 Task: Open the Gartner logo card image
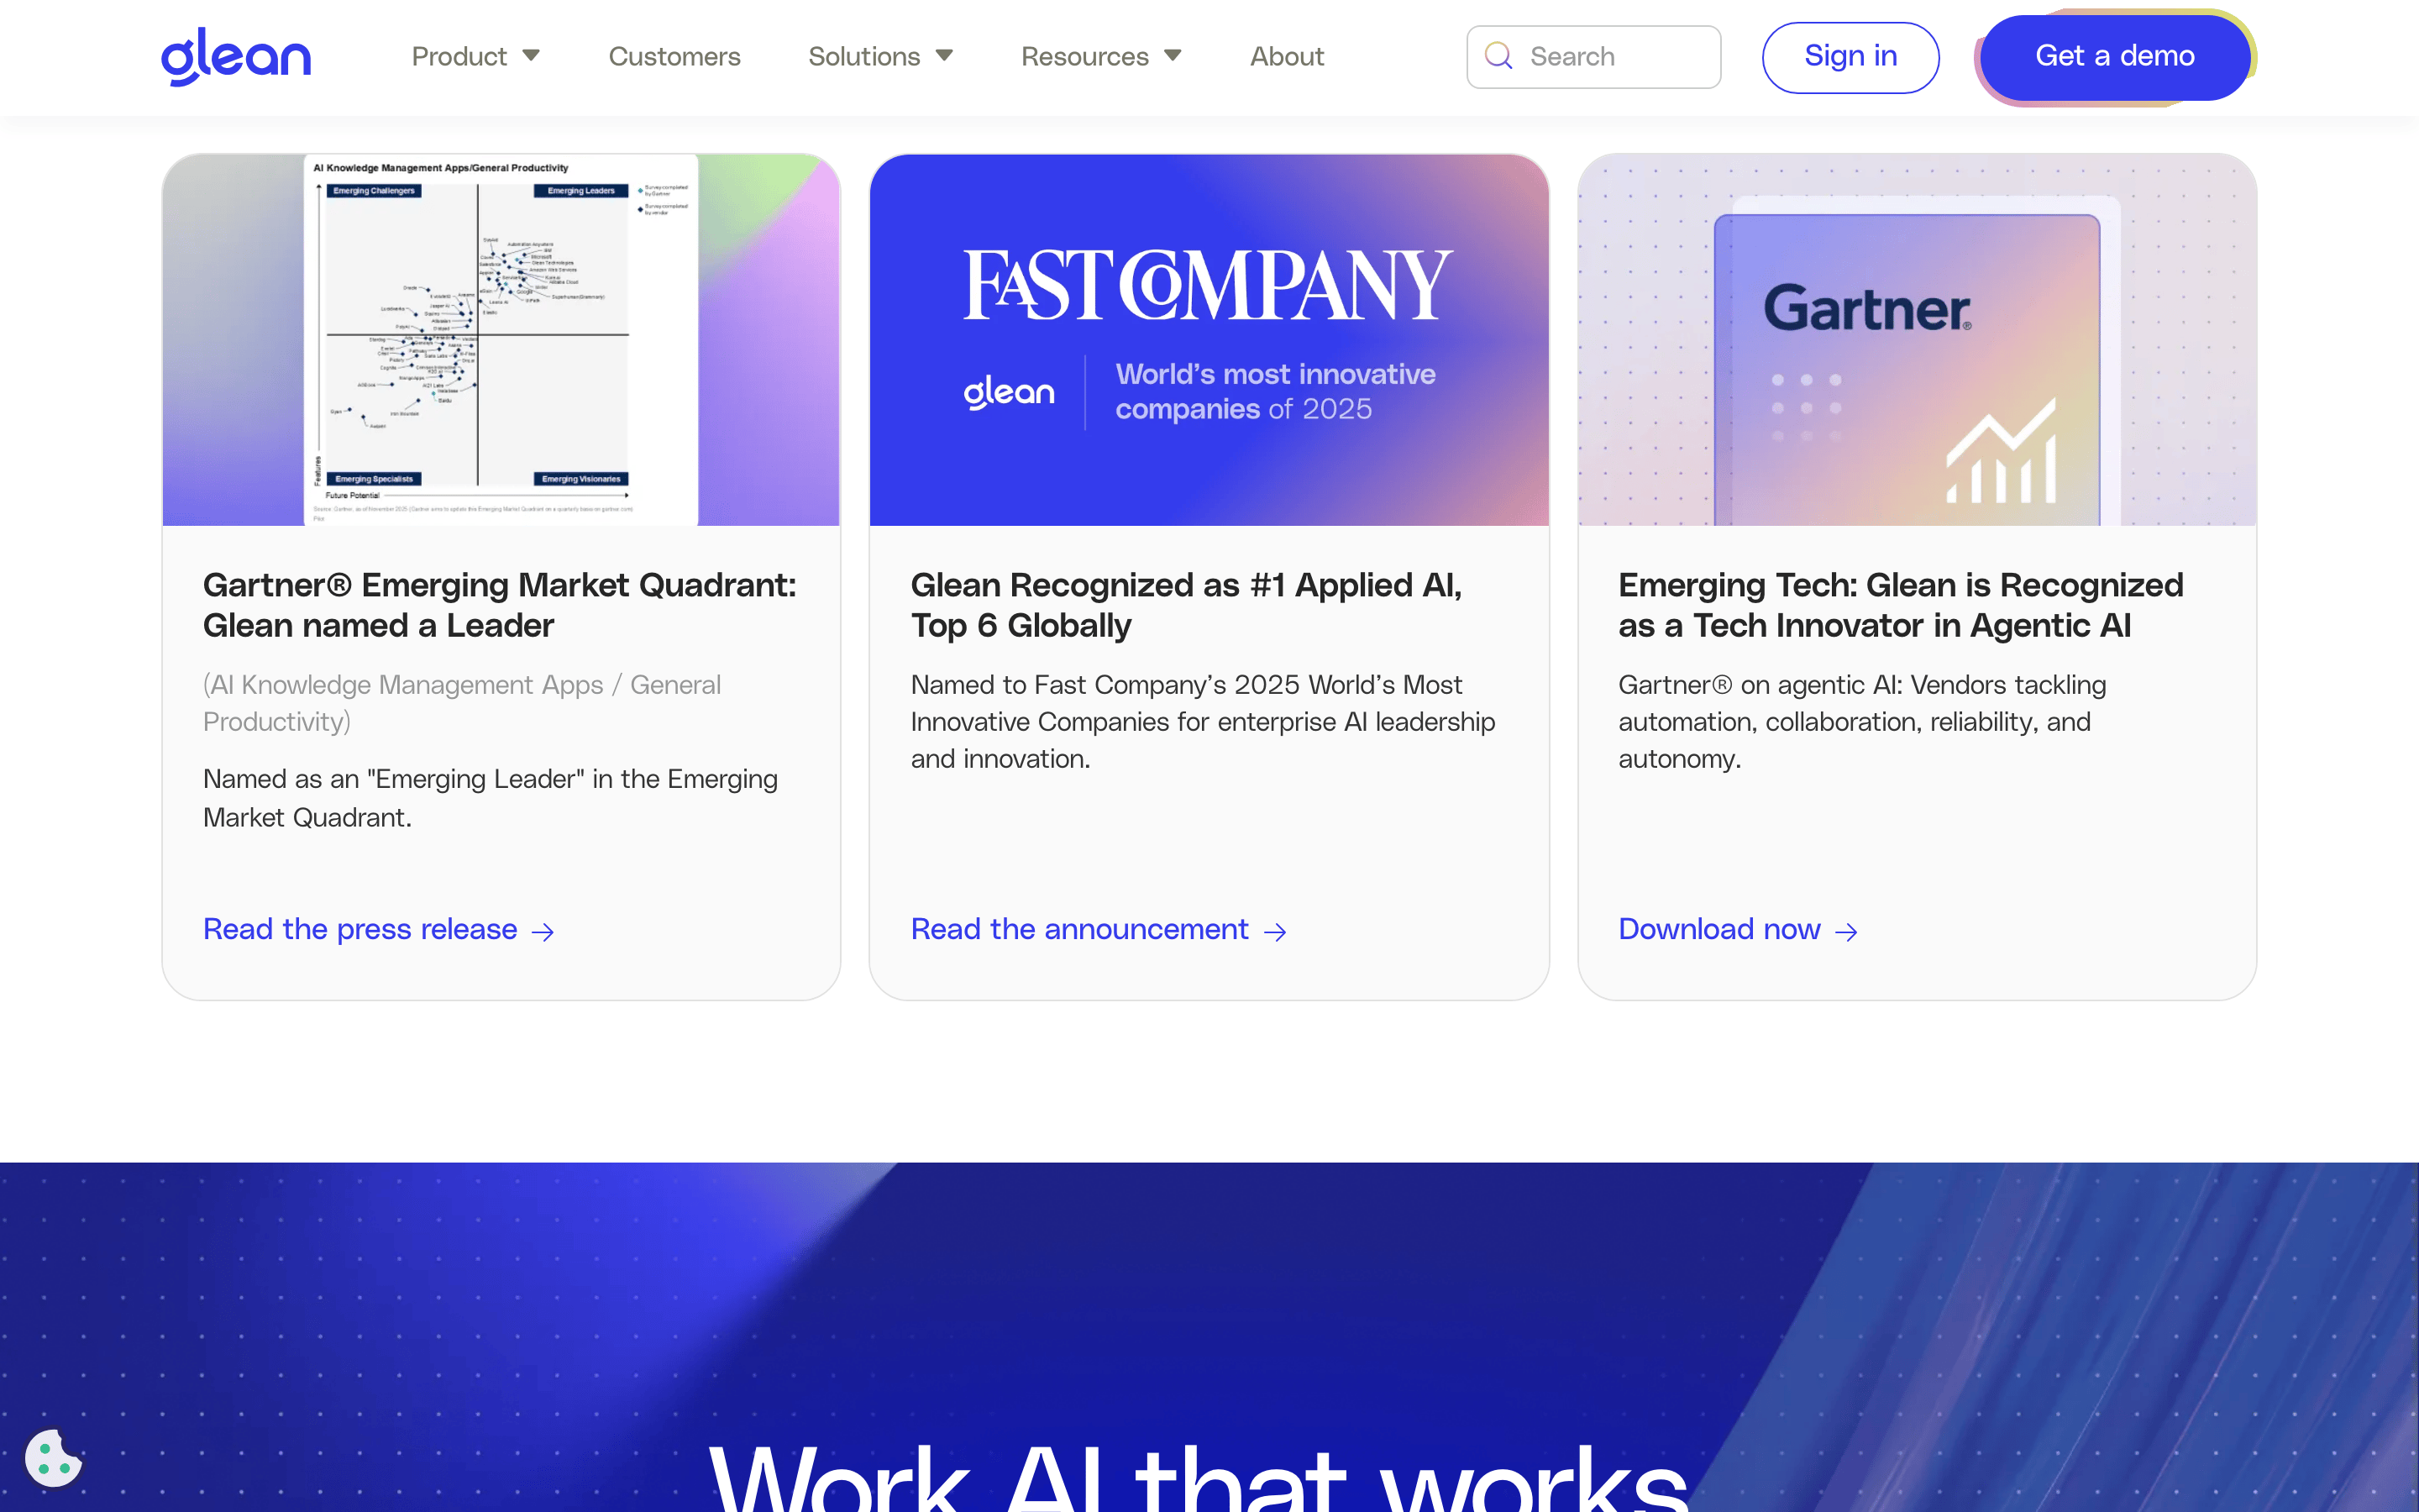[1916, 339]
